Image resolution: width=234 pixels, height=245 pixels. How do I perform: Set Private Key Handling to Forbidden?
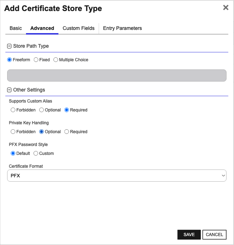coord(13,132)
